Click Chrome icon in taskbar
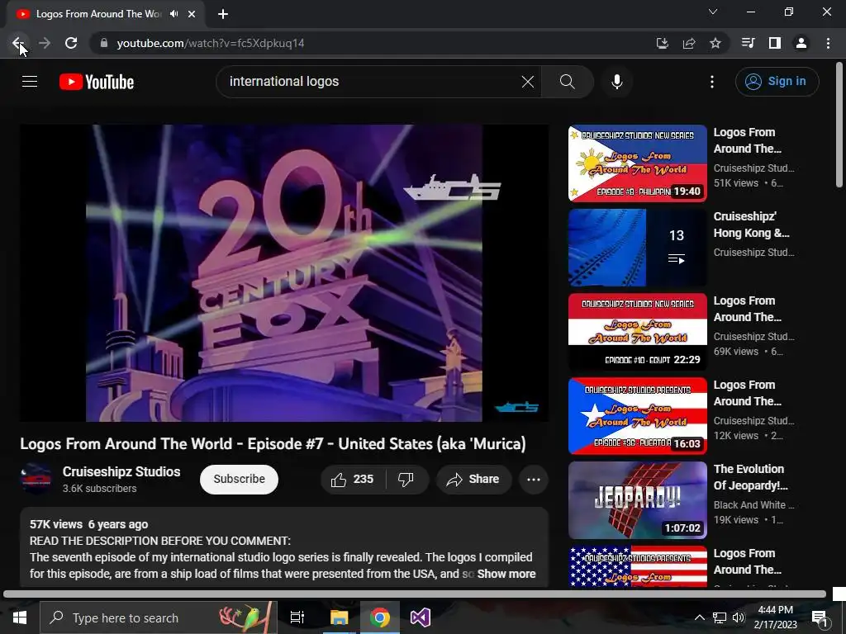The image size is (846, 634). pos(380,617)
